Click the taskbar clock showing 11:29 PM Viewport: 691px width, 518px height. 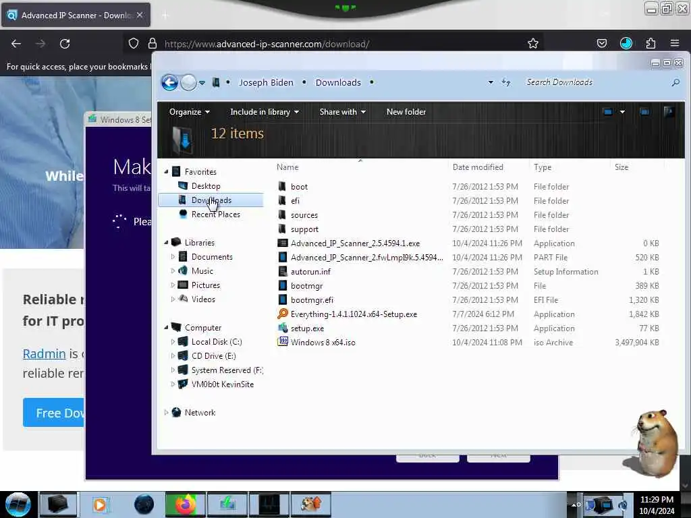click(657, 500)
